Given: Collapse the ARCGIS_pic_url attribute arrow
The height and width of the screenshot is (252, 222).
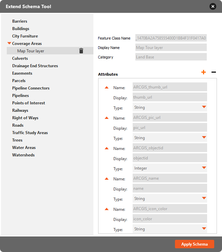Looking at the screenshot, I should pyautogui.click(x=107, y=118).
